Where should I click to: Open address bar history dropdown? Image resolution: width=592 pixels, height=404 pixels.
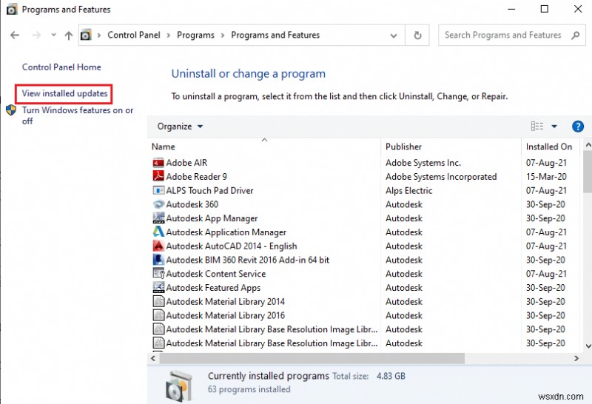pos(394,36)
